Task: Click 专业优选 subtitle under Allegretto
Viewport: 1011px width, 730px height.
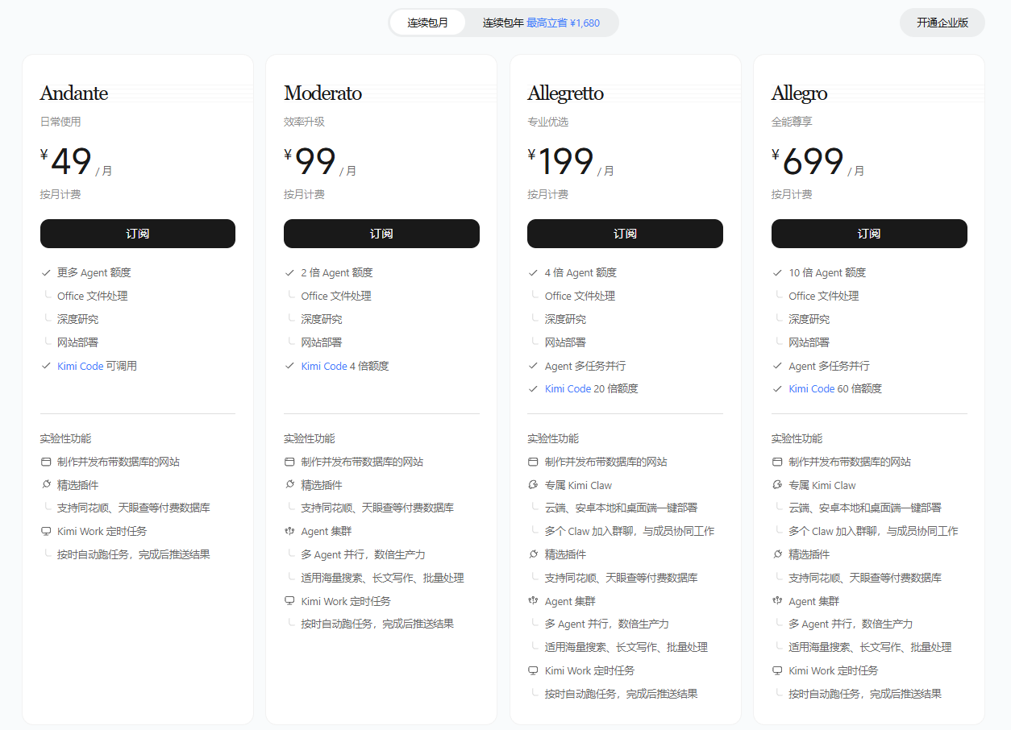Action: 547,122
